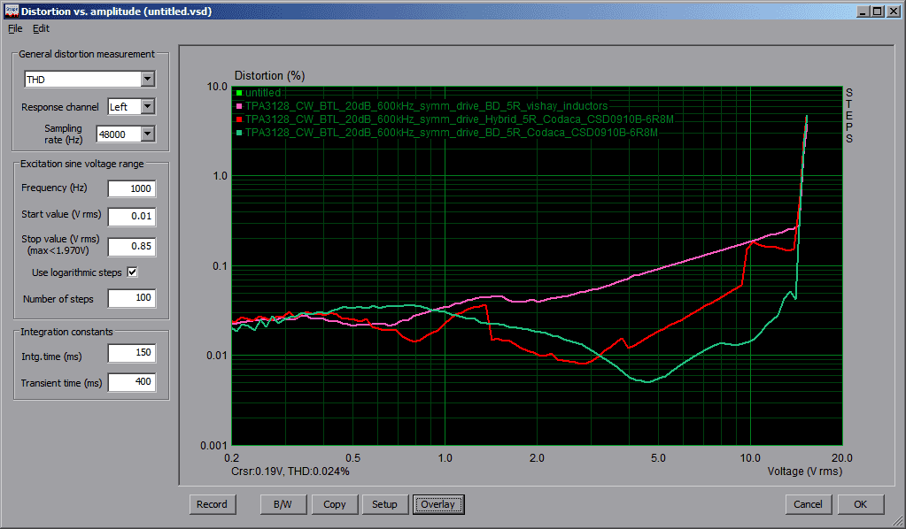Viewport: 906px width, 529px height.
Task: Click the red Hybrid_5R legend marker
Action: [239, 119]
